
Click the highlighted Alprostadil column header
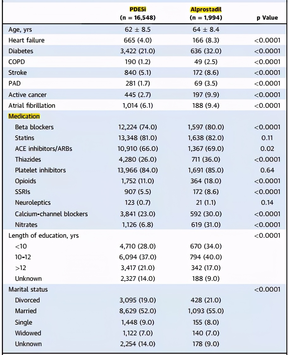(206, 9)
